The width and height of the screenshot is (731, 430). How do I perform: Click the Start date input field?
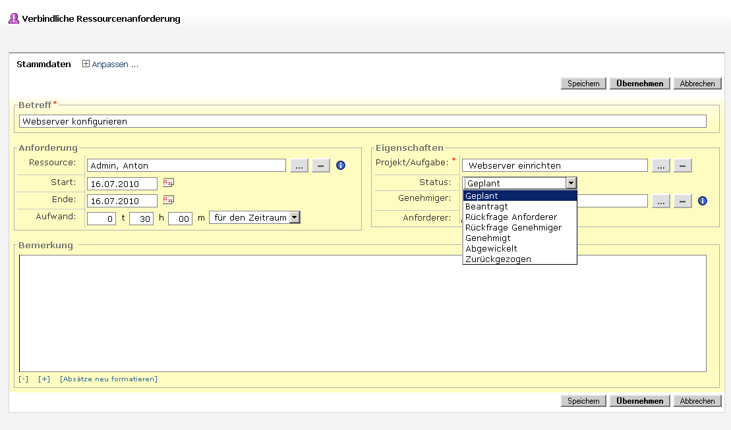click(122, 184)
